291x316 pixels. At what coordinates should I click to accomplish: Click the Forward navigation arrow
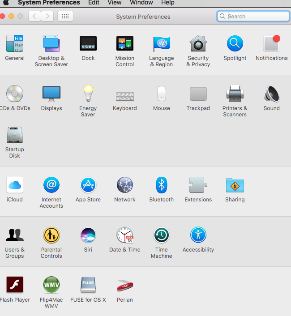[47, 16]
